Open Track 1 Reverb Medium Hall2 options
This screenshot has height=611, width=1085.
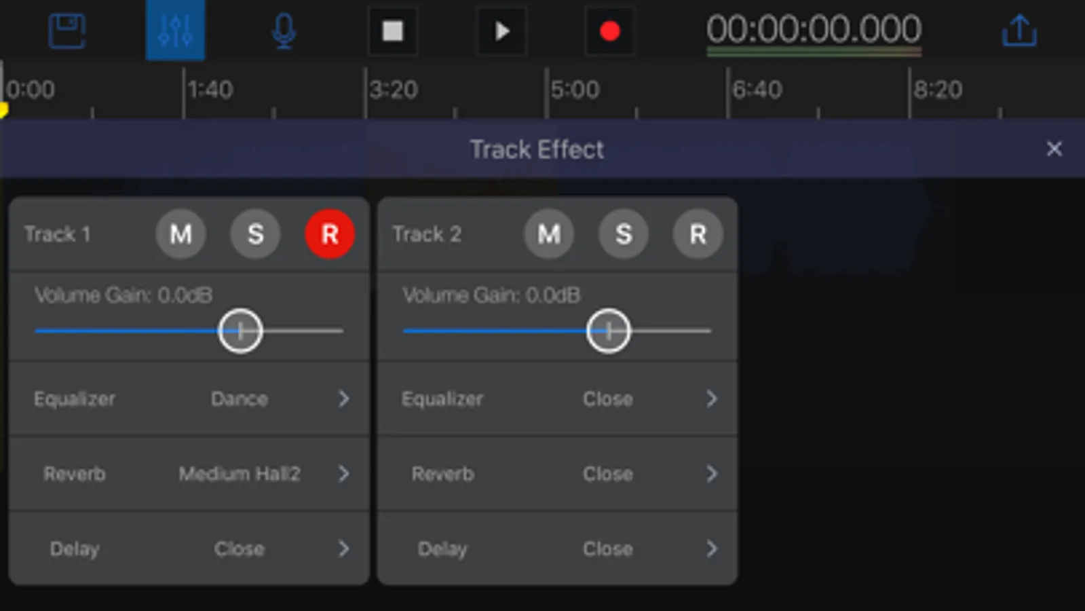(189, 474)
